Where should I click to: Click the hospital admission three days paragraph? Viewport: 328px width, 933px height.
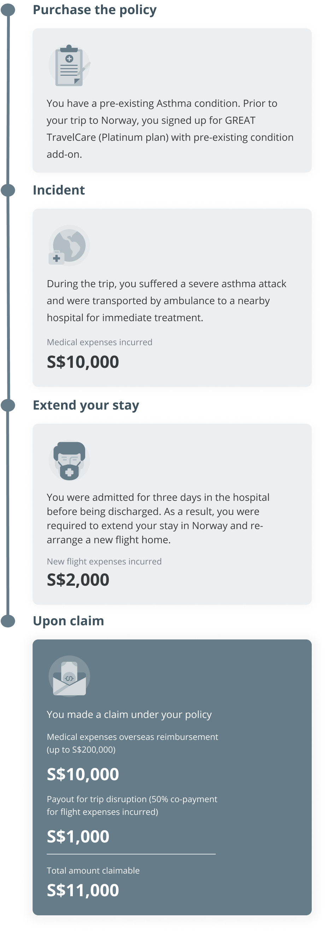[158, 518]
